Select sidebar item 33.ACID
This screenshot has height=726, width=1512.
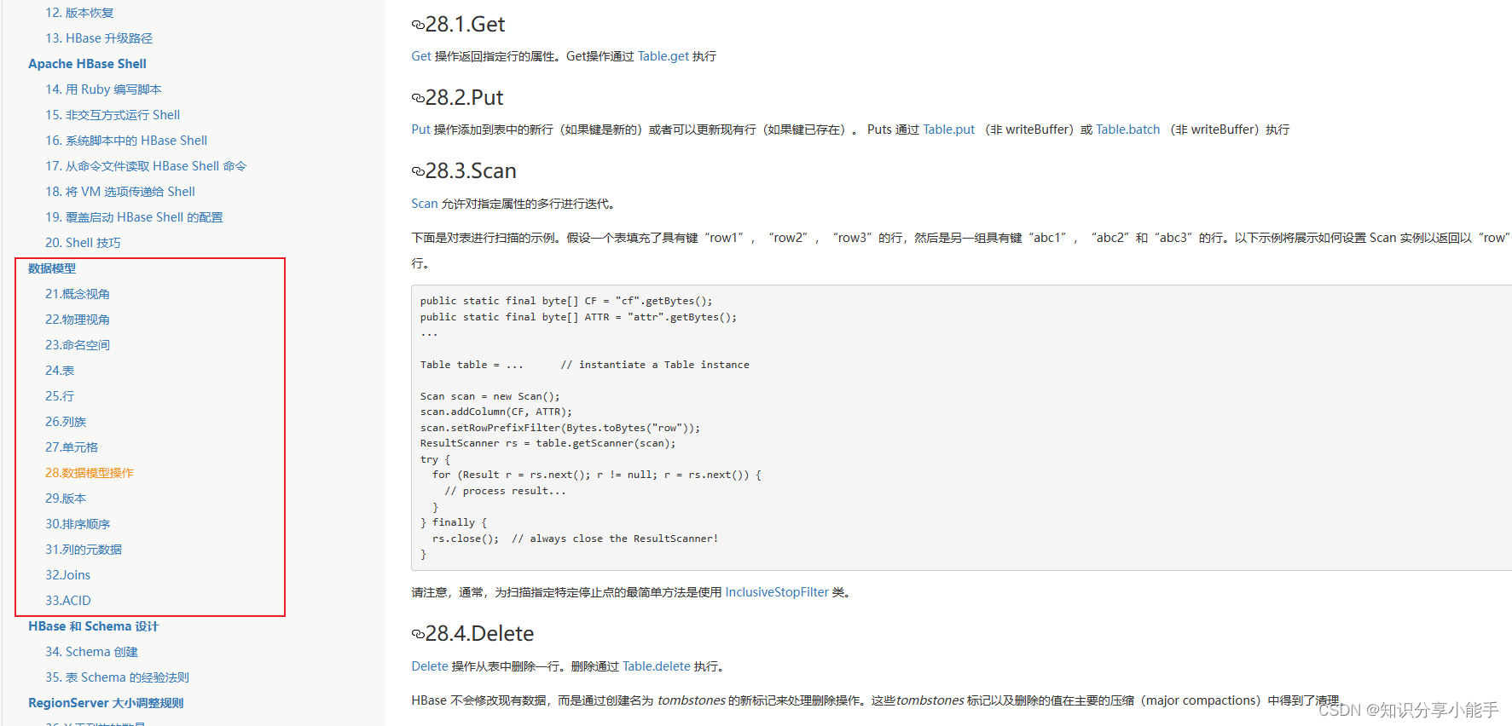[x=68, y=601]
